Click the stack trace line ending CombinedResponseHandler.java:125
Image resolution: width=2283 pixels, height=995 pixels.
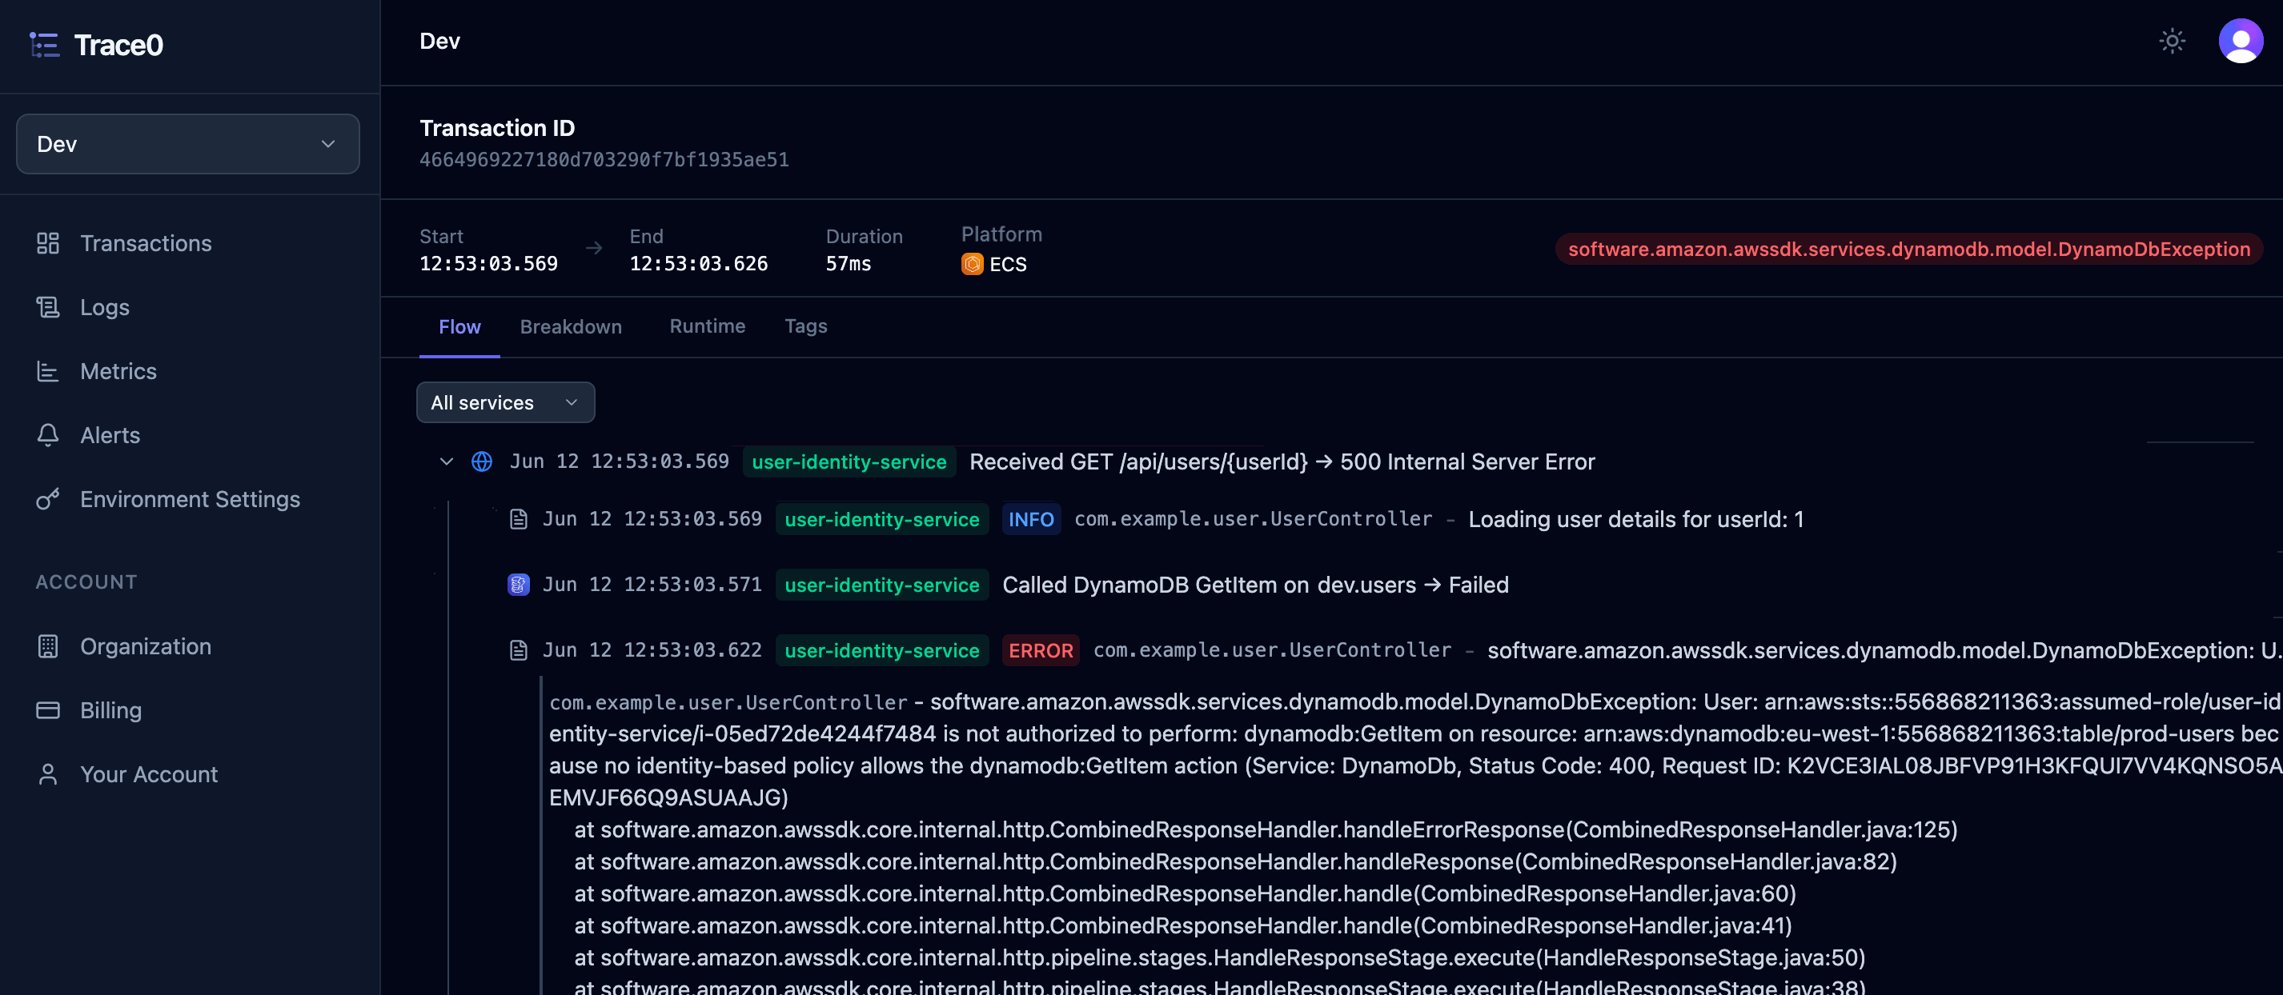tap(1266, 830)
